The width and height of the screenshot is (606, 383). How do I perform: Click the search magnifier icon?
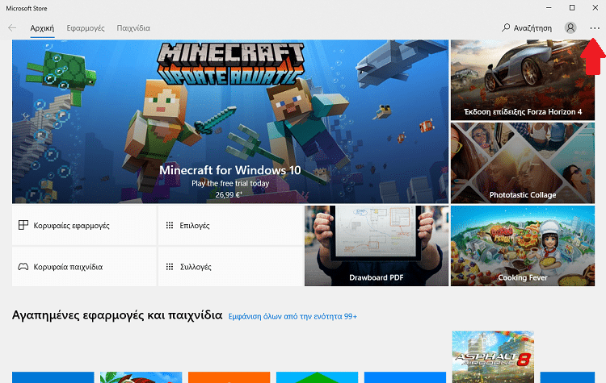(506, 27)
